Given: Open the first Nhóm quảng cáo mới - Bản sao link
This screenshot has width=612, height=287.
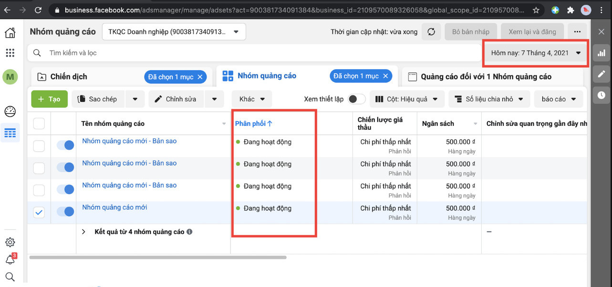Looking at the screenshot, I should pos(129,141).
